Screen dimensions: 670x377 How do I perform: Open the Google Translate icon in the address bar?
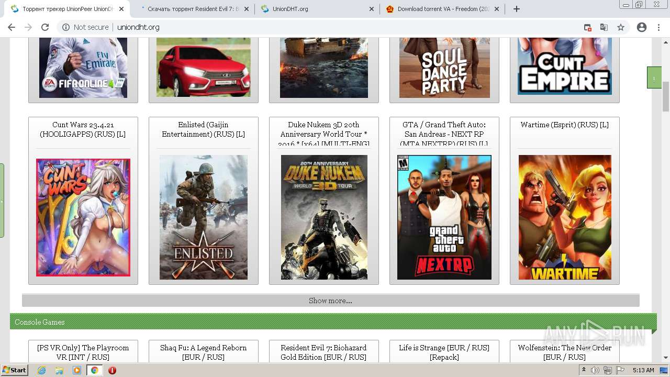604,27
